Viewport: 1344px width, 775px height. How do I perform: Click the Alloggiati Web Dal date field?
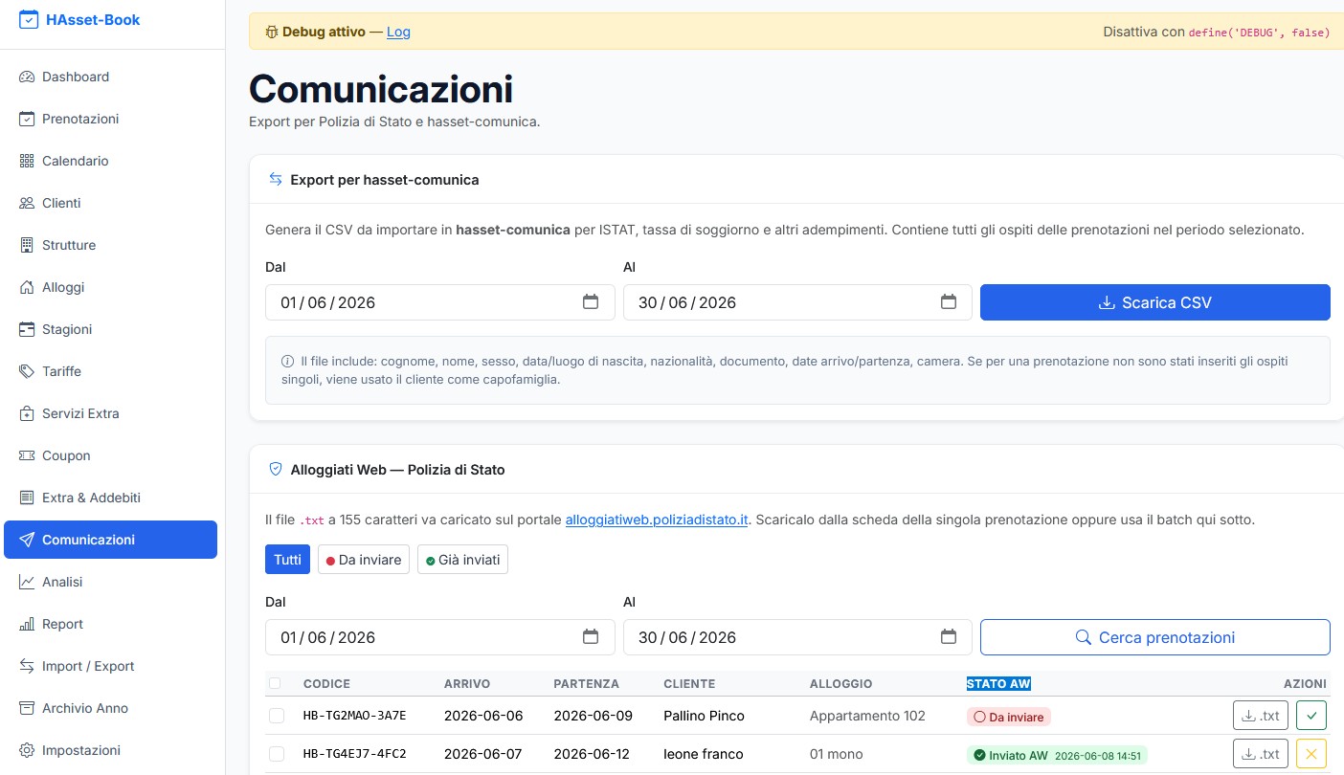point(440,637)
